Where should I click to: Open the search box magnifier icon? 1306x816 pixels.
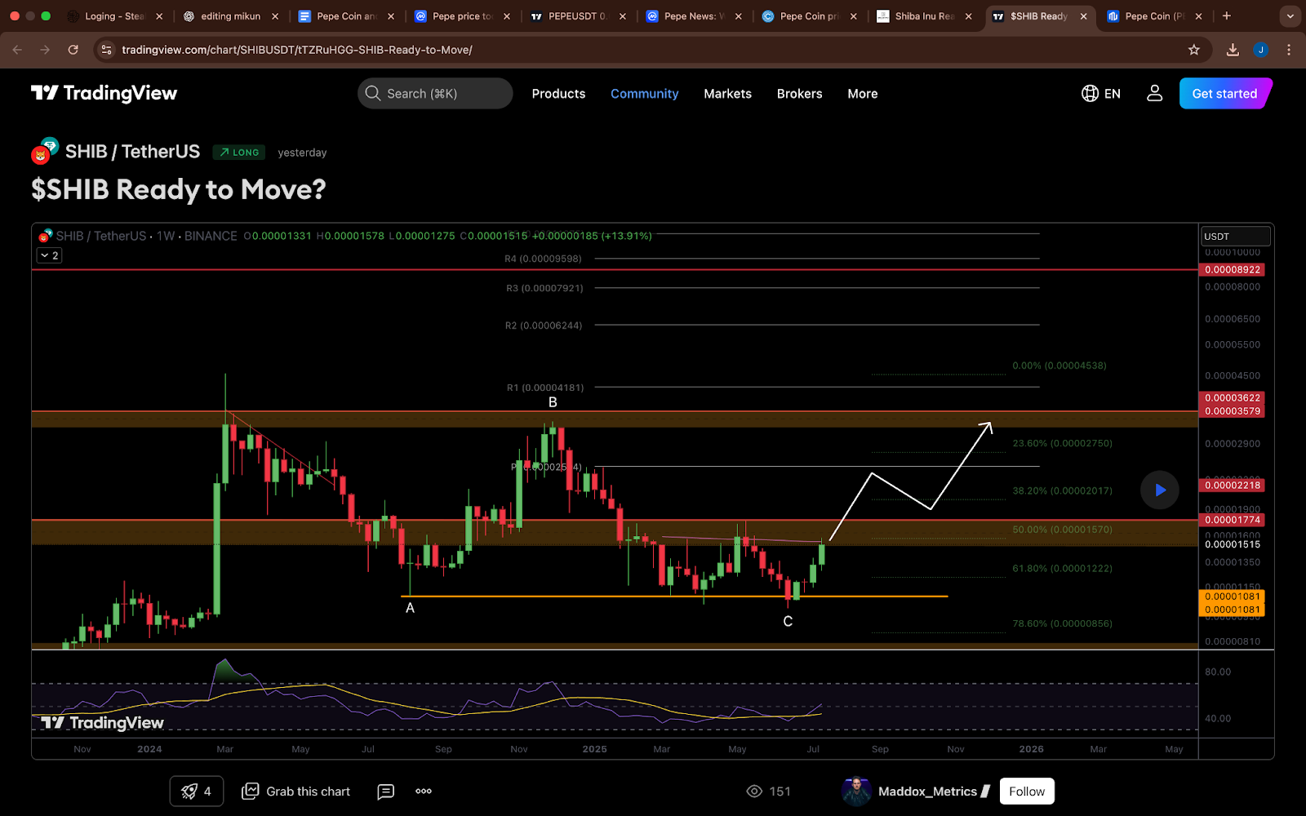[373, 93]
